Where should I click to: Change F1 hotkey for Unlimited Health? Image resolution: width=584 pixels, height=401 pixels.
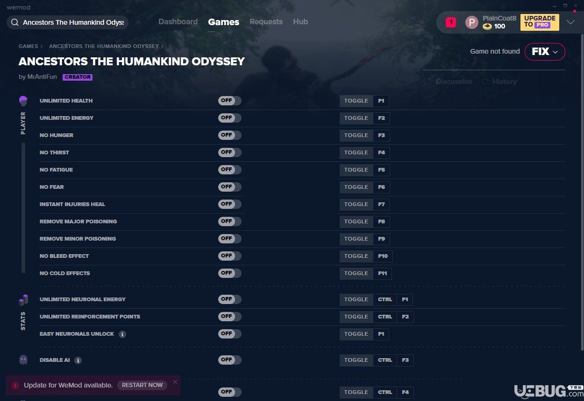tap(381, 101)
